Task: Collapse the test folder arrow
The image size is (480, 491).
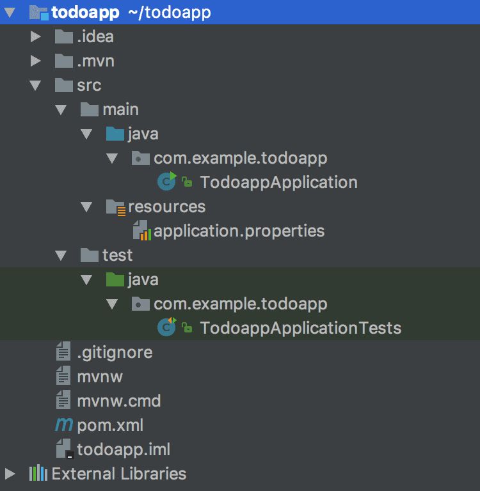Action: 61,255
